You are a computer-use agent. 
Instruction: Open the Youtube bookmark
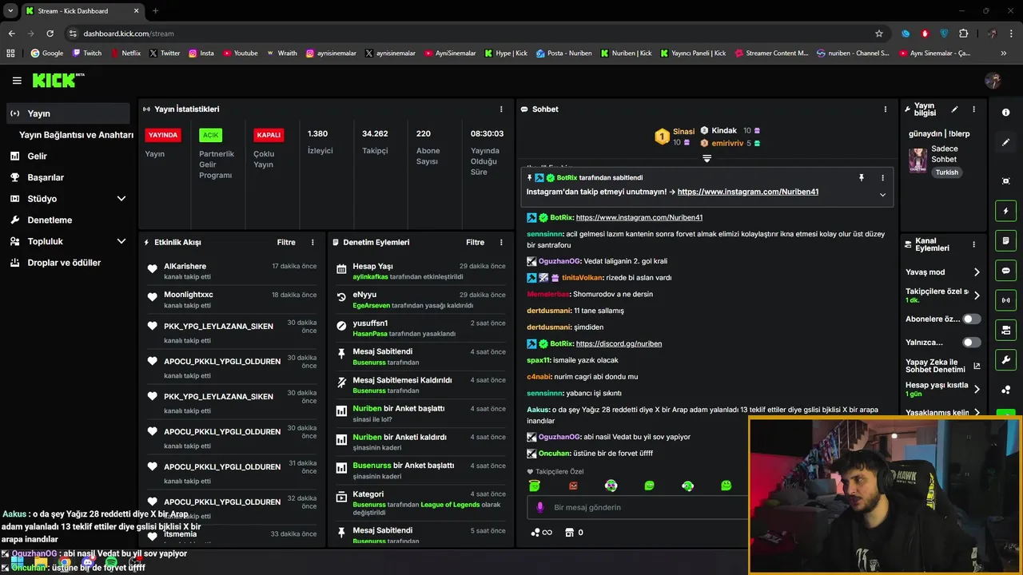[x=241, y=54]
